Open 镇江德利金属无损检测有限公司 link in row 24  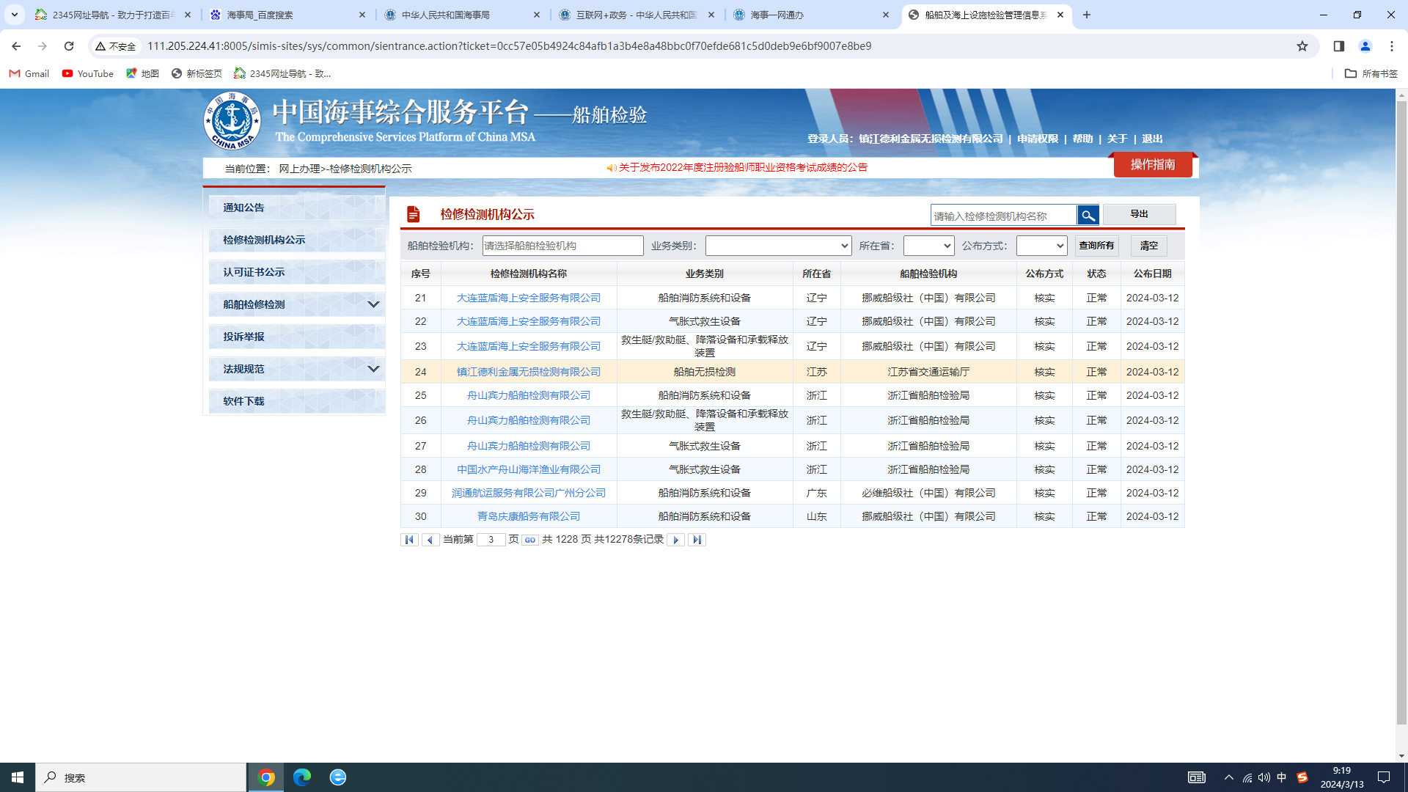[528, 372]
